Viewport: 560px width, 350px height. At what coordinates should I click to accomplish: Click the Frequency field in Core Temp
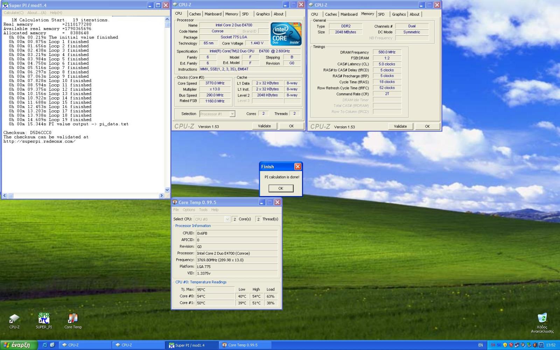[x=237, y=260]
